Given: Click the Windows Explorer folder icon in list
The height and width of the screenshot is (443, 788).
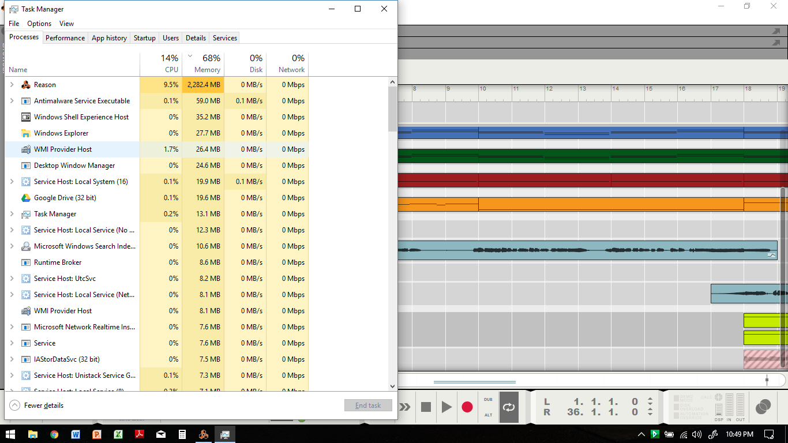Looking at the screenshot, I should coord(26,133).
